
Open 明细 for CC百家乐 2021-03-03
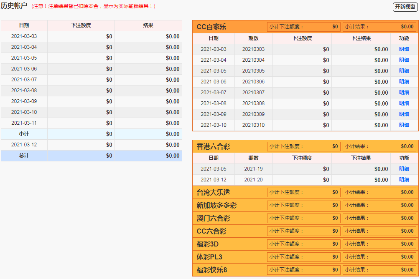tap(404, 49)
